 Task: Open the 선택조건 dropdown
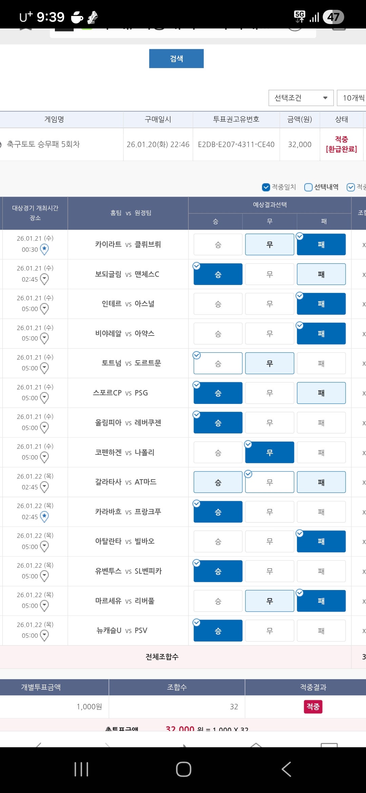(301, 98)
